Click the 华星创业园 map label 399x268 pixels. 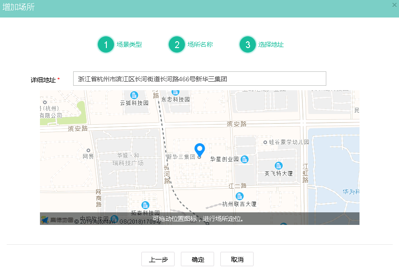(x=224, y=159)
